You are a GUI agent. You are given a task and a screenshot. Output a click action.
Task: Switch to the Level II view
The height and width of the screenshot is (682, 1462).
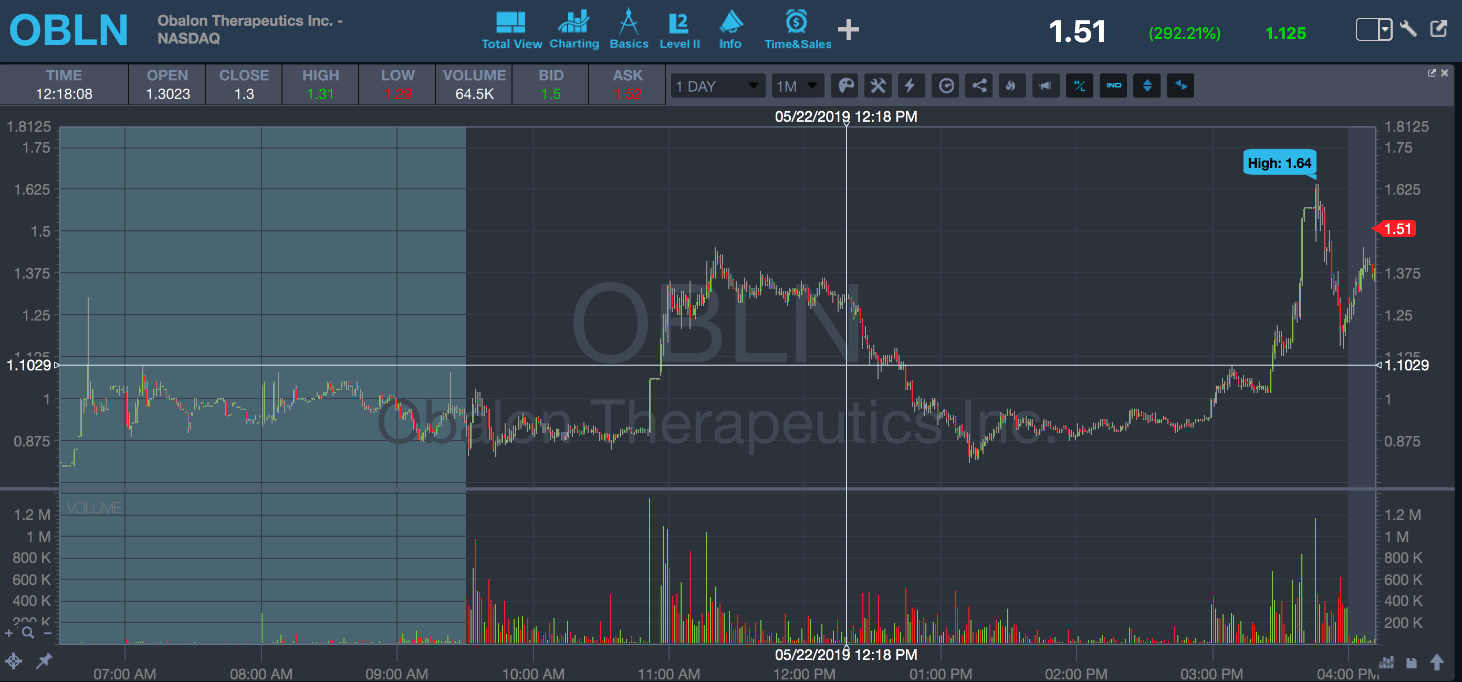click(x=680, y=29)
